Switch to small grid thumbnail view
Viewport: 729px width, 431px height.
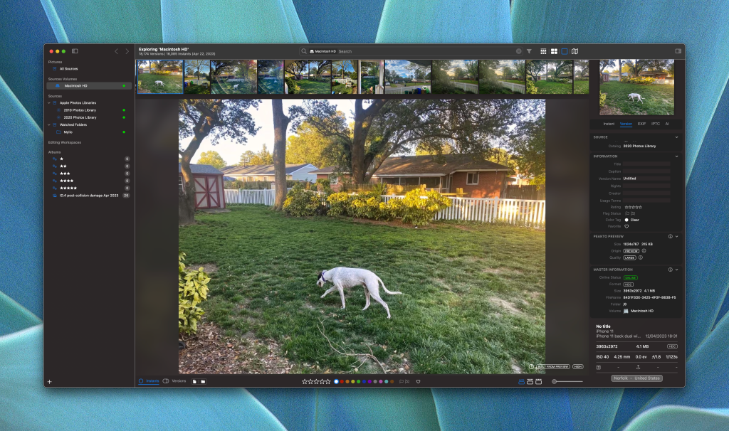coord(543,51)
